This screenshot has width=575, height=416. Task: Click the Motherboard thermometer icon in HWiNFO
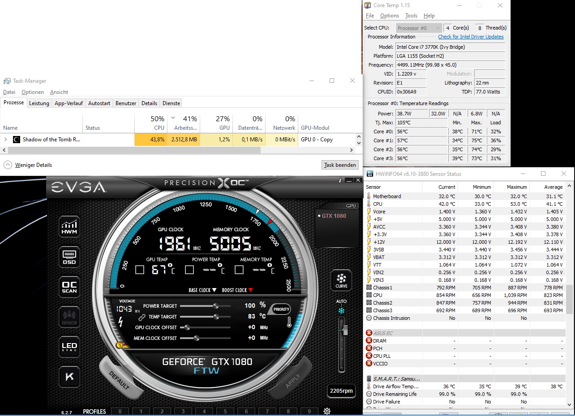click(x=369, y=196)
